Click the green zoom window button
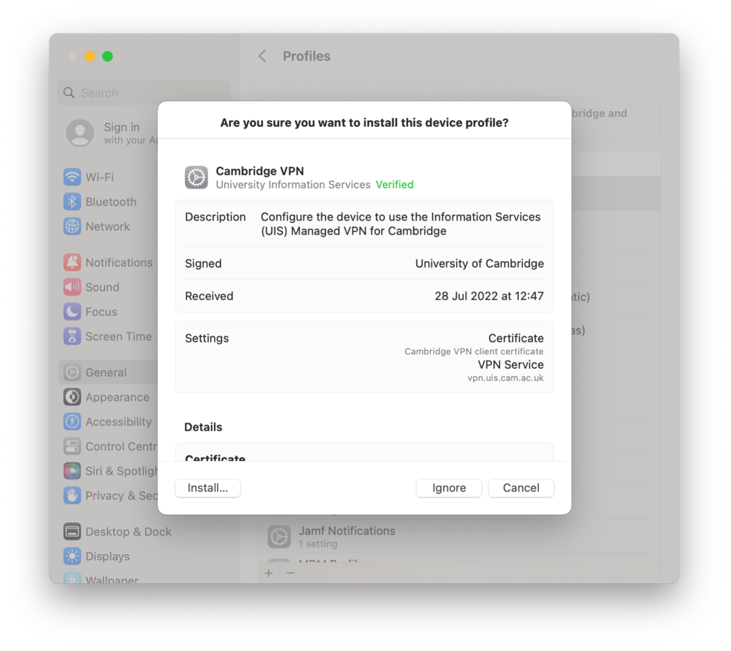731x651 pixels. [107, 56]
